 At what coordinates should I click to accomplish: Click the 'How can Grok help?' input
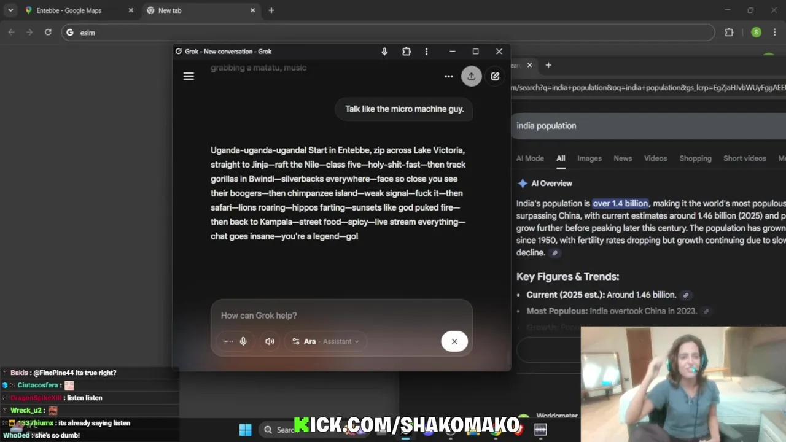pyautogui.click(x=341, y=316)
